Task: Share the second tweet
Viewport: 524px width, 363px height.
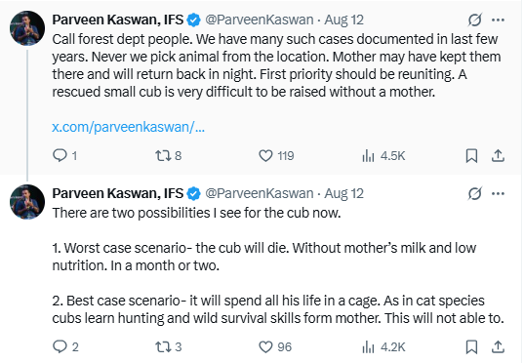Action: [x=498, y=347]
